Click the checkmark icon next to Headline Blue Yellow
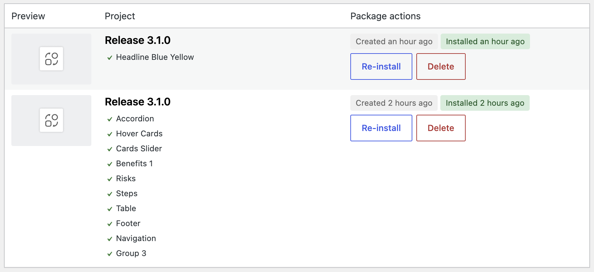 point(110,58)
